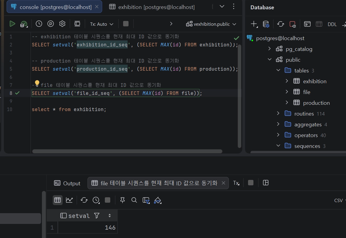Switch result view to table mode
The width and height of the screenshot is (346, 238).
tap(58, 200)
